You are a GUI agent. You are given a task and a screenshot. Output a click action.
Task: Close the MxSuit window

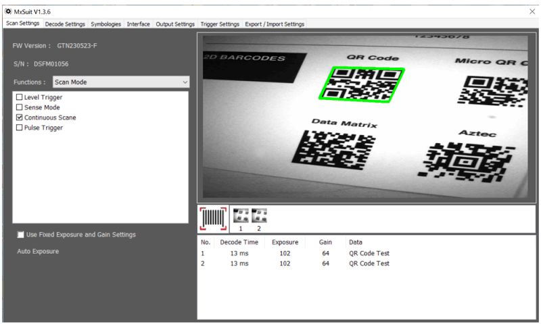pyautogui.click(x=532, y=11)
